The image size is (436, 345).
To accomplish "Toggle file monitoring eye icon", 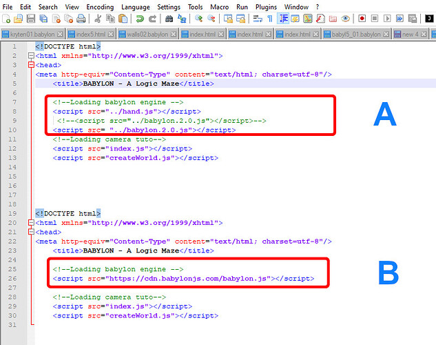I will (x=345, y=19).
